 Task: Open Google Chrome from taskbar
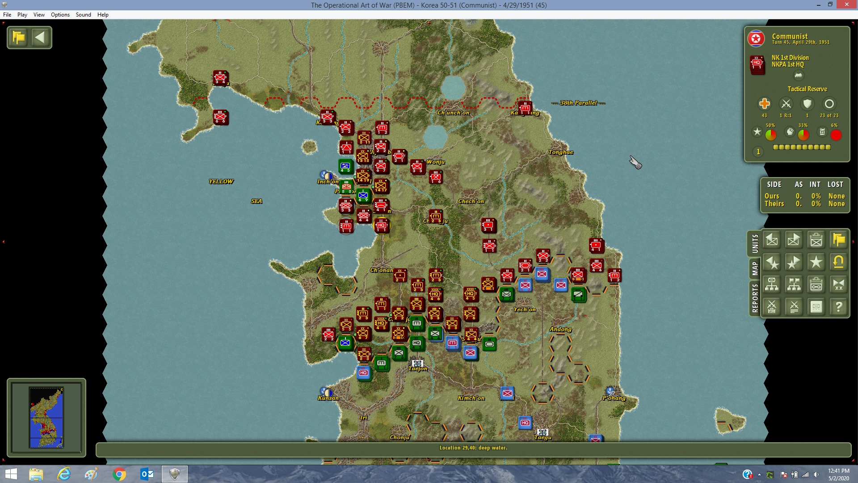click(x=119, y=474)
